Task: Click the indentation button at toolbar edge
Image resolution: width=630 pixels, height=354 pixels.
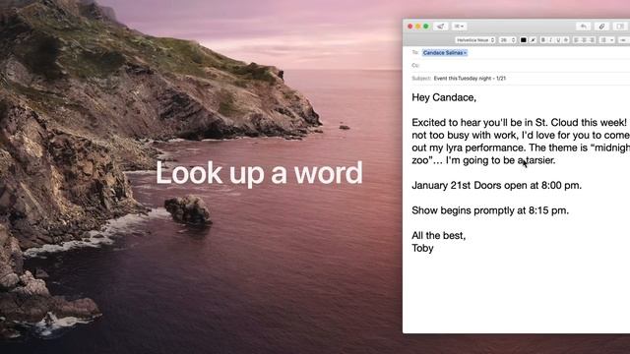Action: 623,40
